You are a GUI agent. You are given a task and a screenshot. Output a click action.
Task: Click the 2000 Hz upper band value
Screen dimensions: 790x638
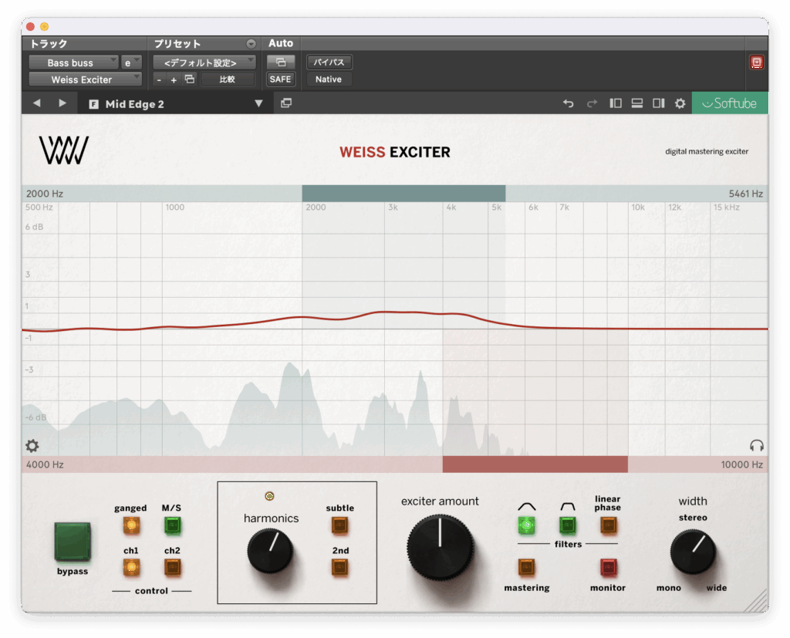click(x=45, y=194)
